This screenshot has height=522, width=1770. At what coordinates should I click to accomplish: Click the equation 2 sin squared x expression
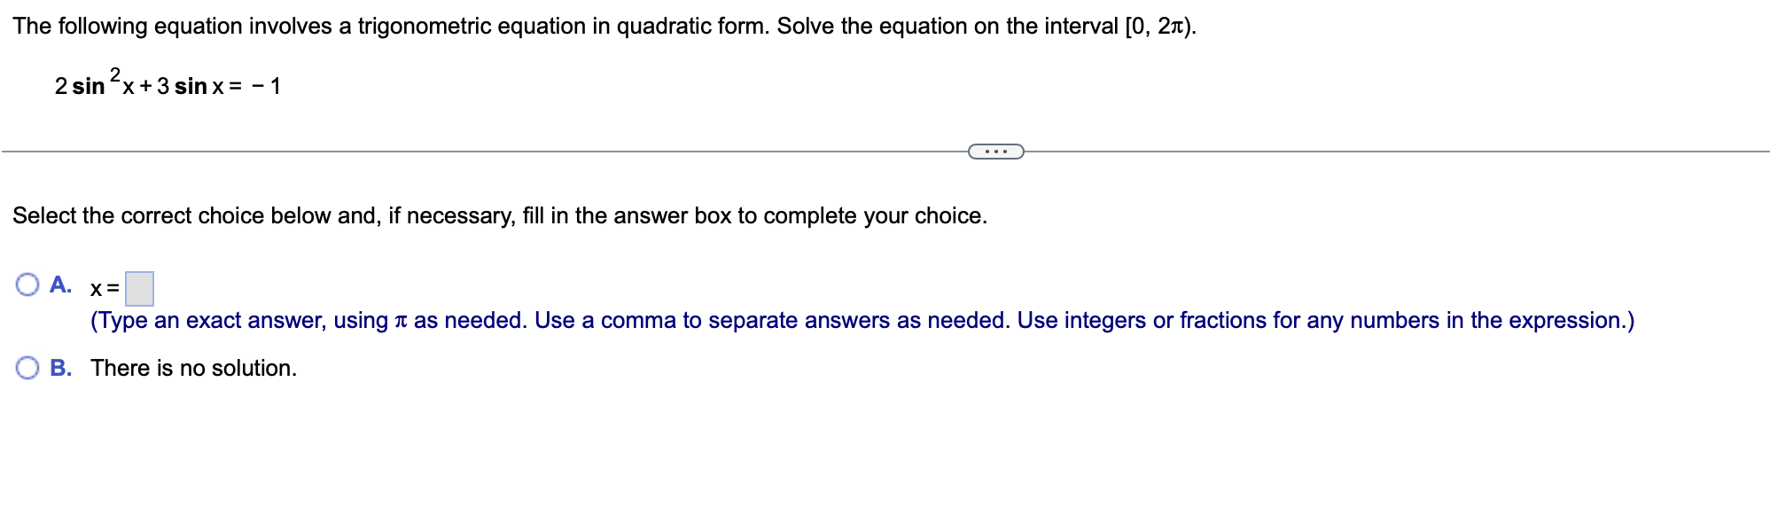point(168,84)
